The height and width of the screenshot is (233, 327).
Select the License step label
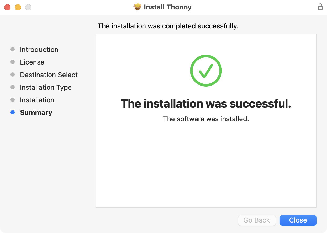pyautogui.click(x=32, y=62)
